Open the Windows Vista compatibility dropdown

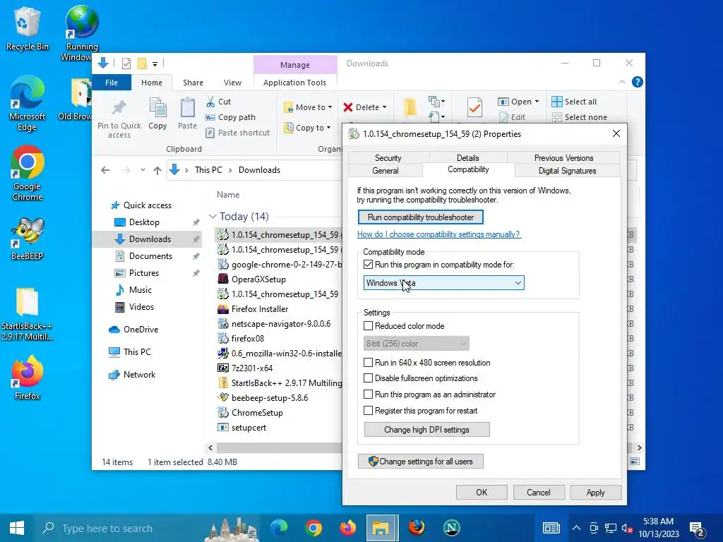point(443,283)
